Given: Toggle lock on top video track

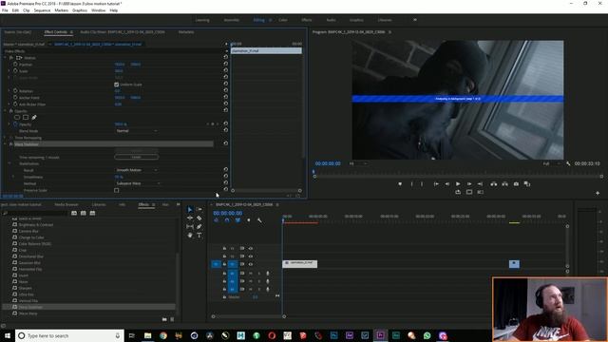Looking at the screenshot, I should click(x=224, y=248).
